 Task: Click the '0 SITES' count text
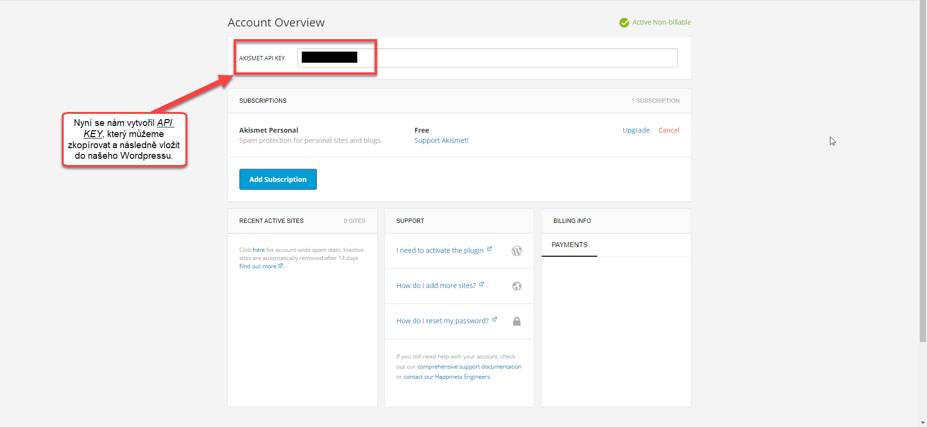pos(354,221)
